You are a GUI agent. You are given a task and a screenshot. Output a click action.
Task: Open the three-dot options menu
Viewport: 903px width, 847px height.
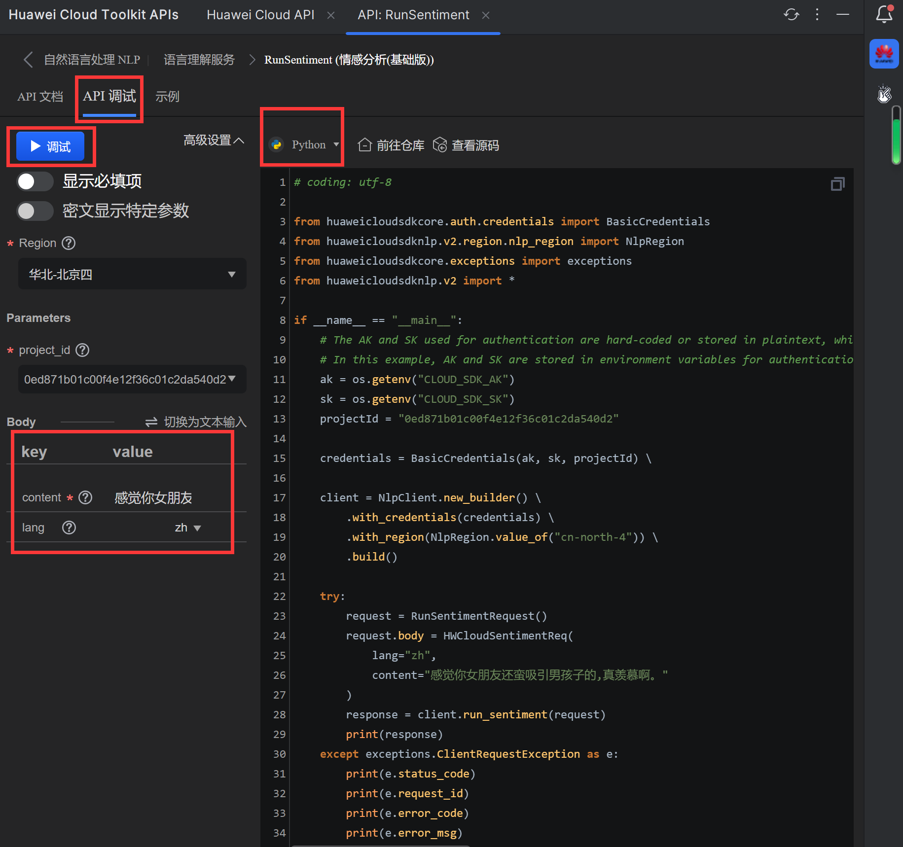817,15
